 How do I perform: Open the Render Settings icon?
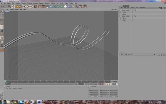coord(47,6)
